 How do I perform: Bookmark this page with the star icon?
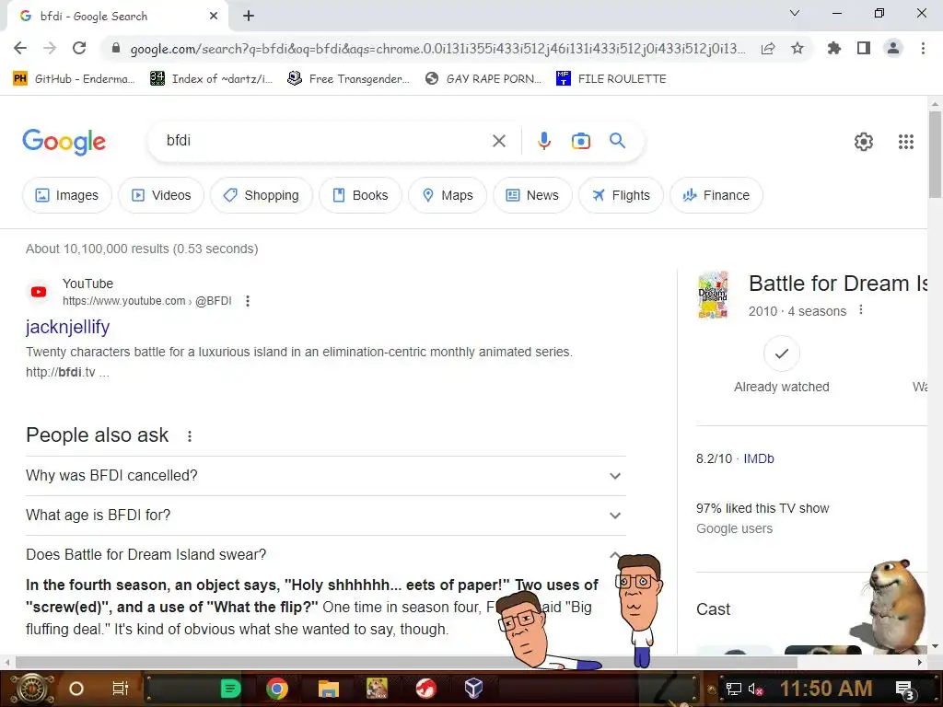coord(797,48)
